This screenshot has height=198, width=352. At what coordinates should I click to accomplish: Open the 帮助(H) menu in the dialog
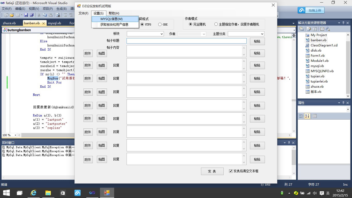114,13
